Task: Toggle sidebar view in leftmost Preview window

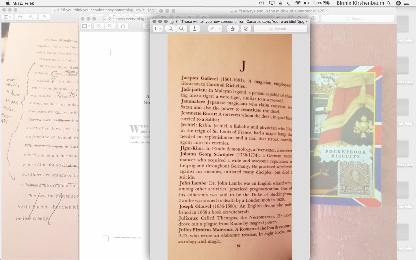Action: [x=7, y=17]
